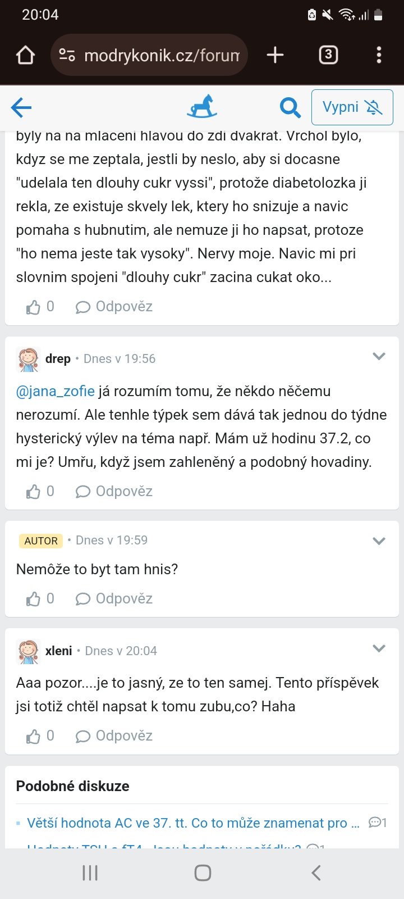Reply to the AUTOR post via Odpověz

coord(114,599)
